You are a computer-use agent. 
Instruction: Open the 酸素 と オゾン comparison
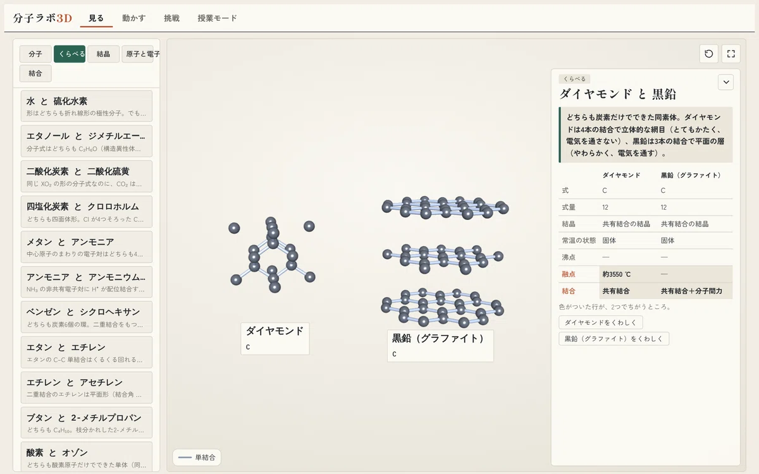click(87, 458)
